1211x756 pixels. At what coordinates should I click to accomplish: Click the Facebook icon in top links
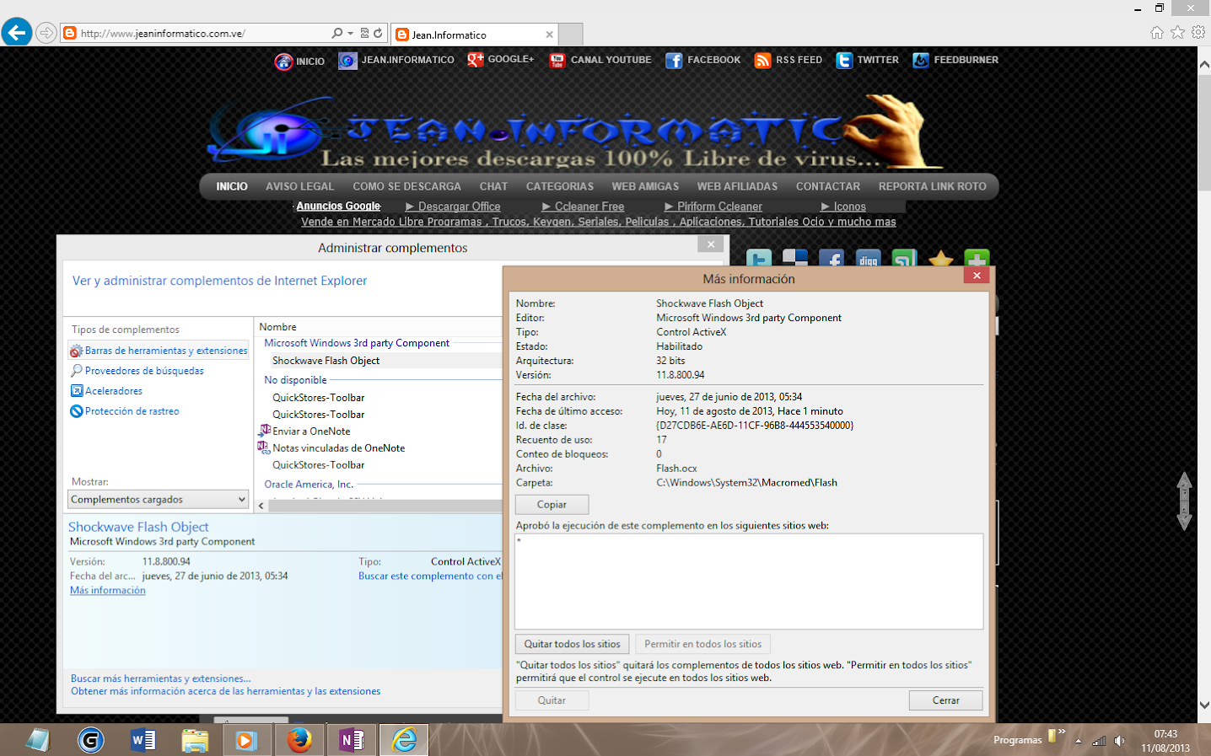[x=674, y=61]
